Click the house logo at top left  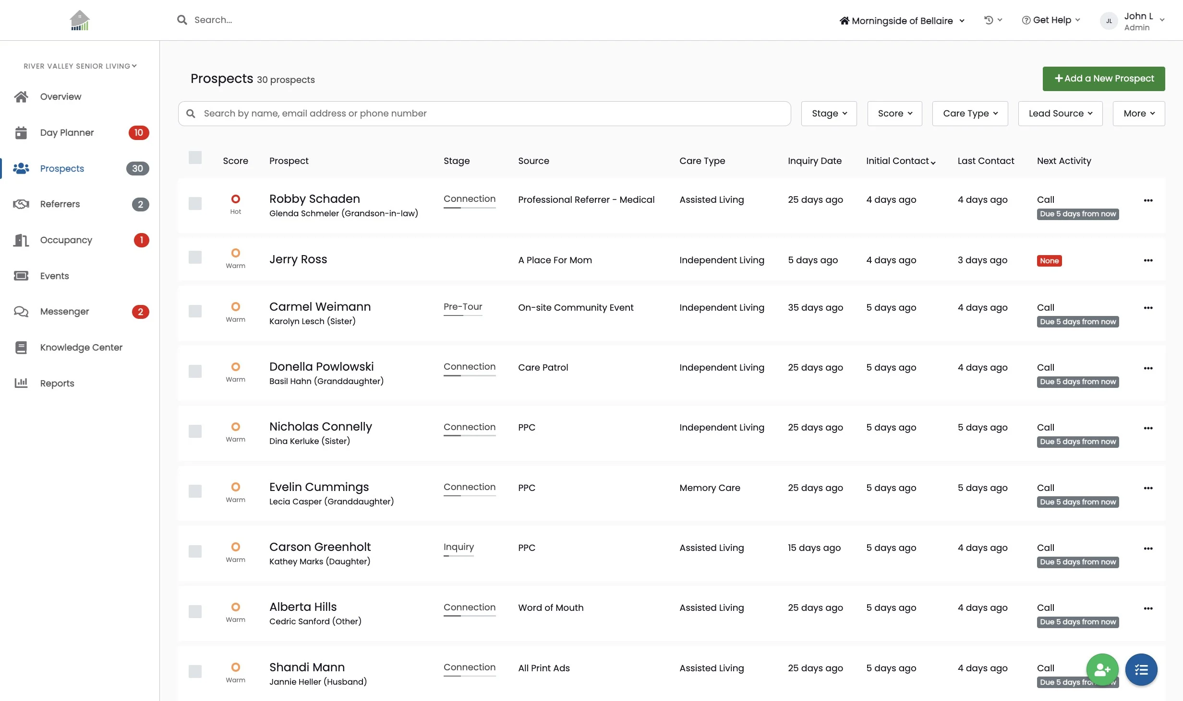click(x=80, y=20)
